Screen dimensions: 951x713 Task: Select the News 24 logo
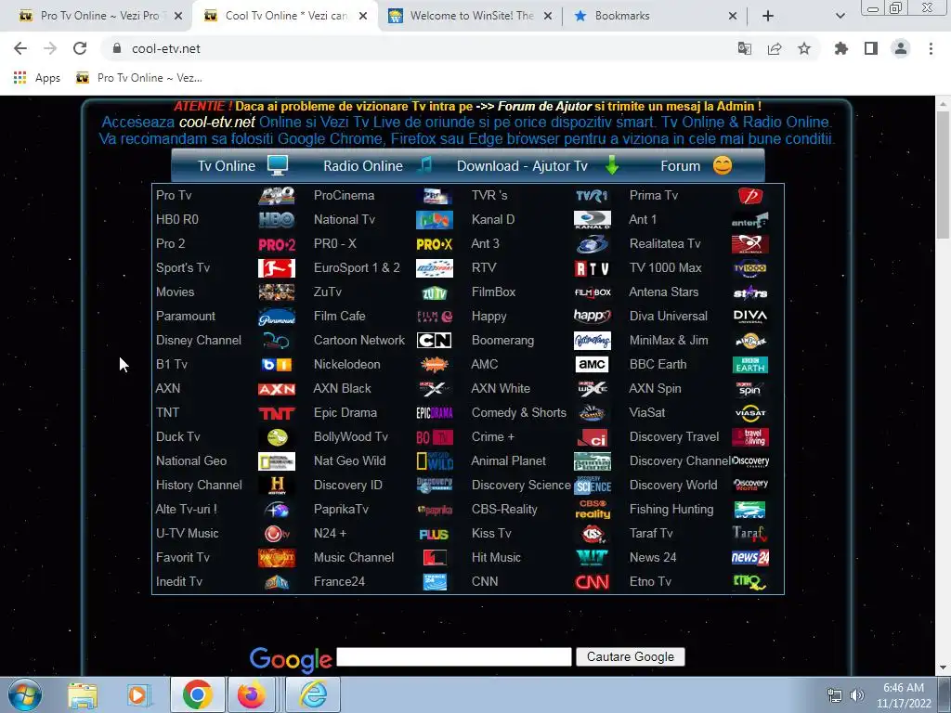click(x=750, y=558)
